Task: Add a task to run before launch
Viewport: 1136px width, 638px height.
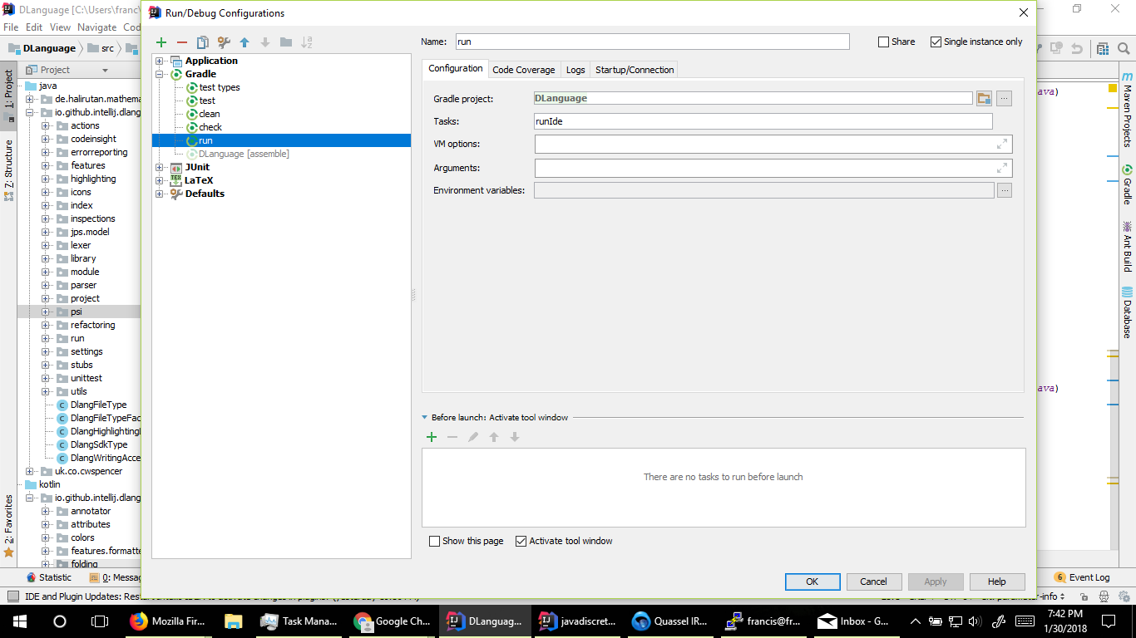Action: coord(432,436)
